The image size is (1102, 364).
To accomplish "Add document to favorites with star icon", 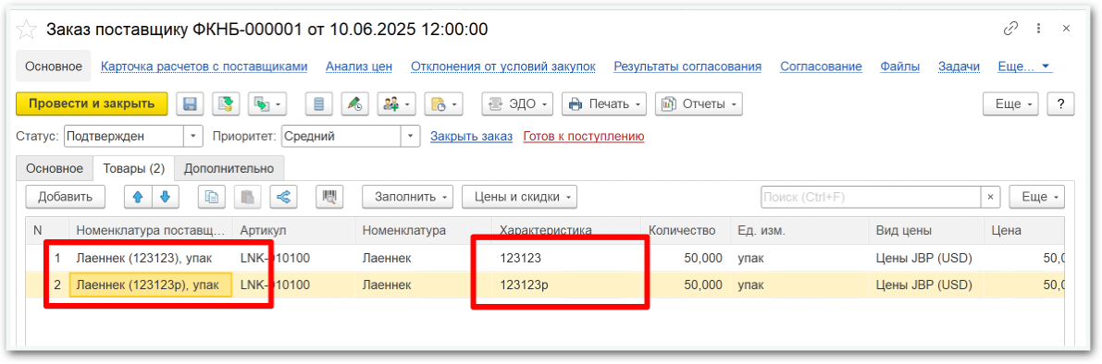I will coord(26,30).
